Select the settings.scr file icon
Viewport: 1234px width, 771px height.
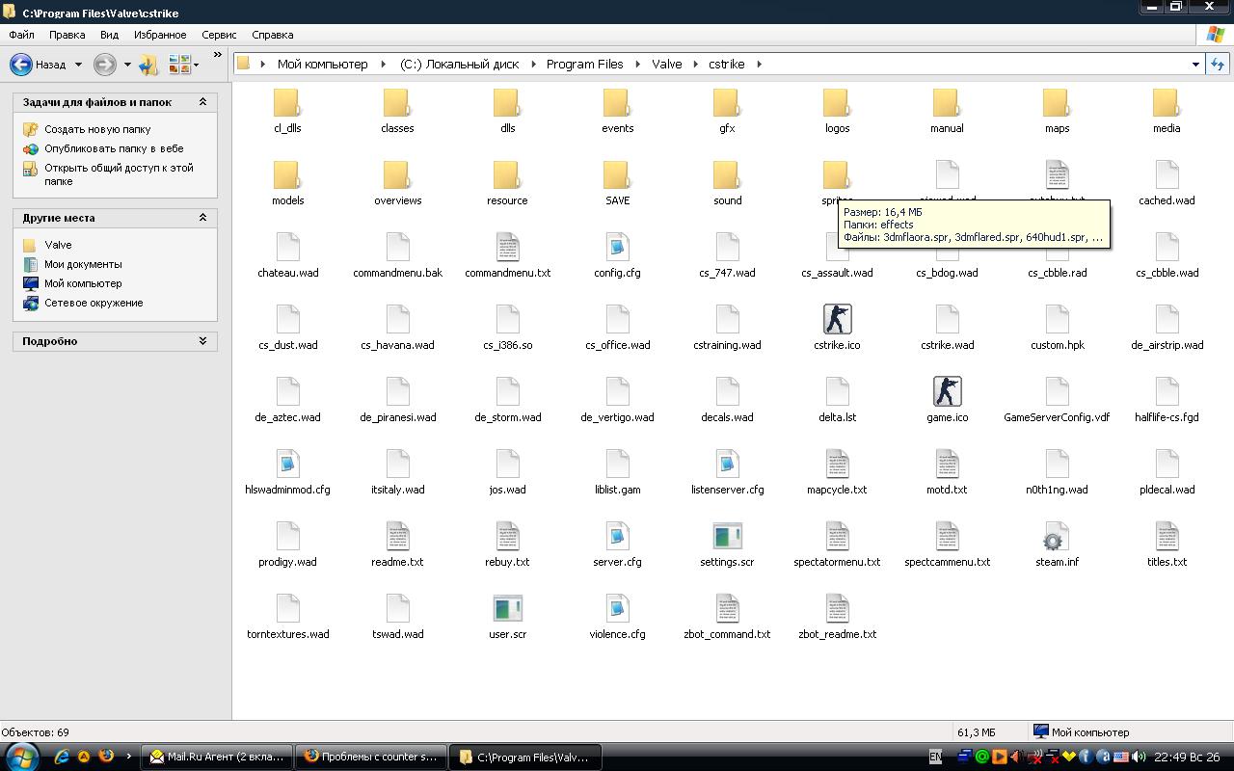(727, 536)
